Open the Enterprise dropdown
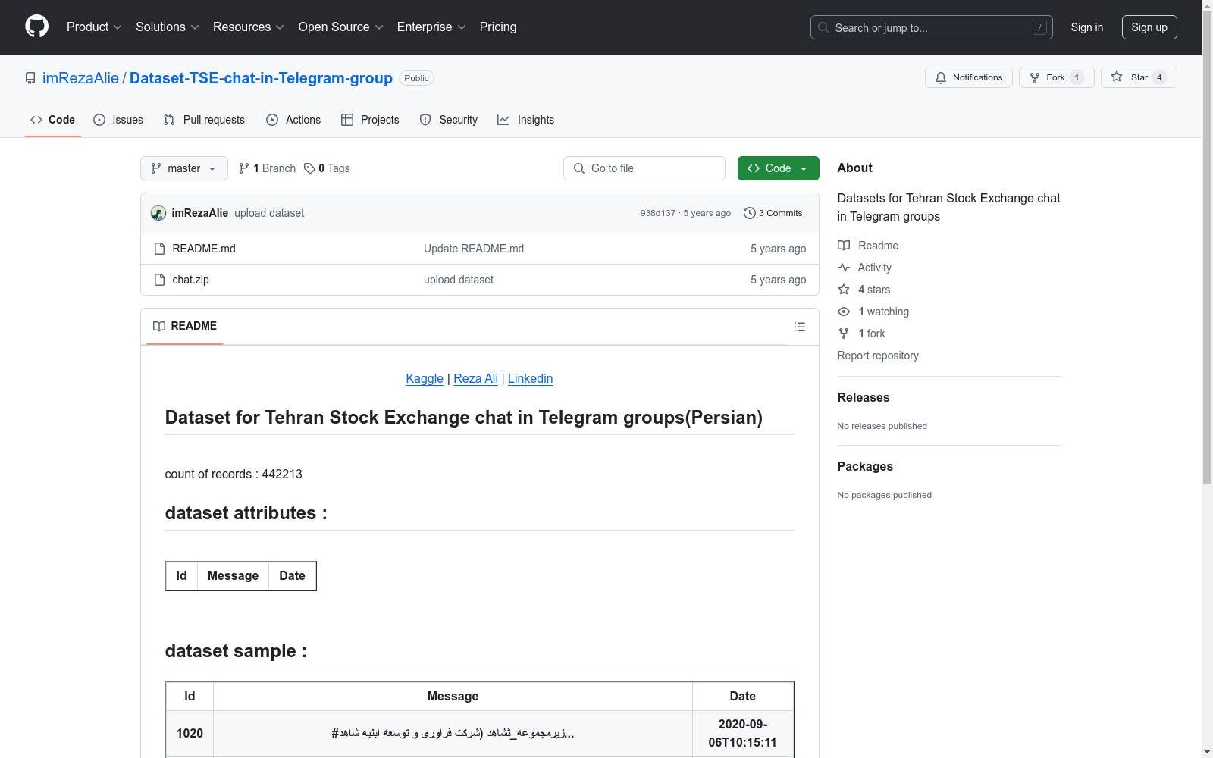Image resolution: width=1213 pixels, height=758 pixels. click(431, 27)
